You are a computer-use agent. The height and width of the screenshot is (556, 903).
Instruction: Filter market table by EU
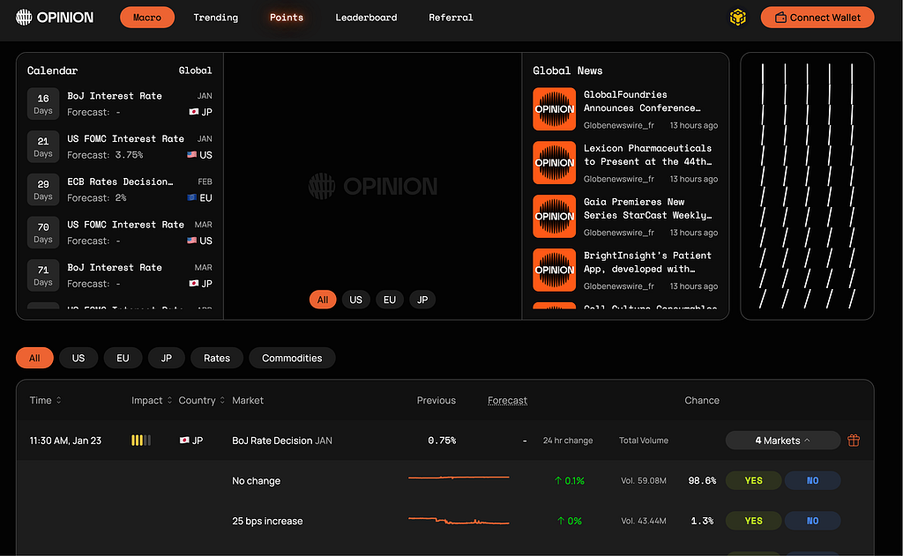(x=123, y=358)
